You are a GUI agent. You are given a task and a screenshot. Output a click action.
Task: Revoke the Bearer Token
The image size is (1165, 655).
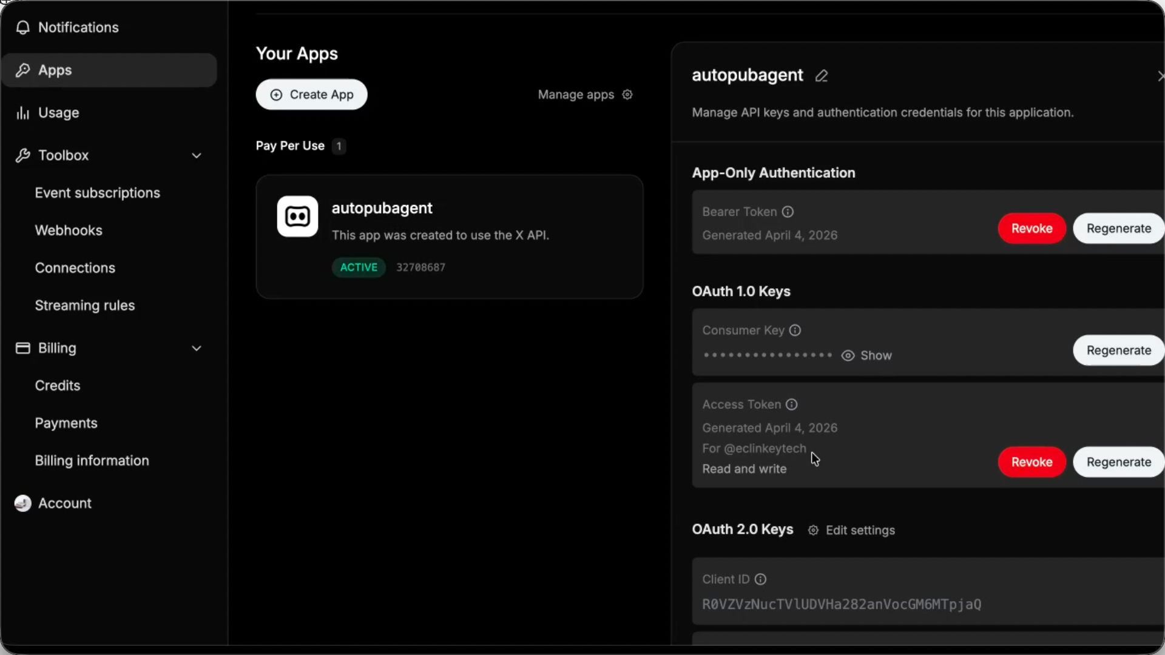(1032, 229)
